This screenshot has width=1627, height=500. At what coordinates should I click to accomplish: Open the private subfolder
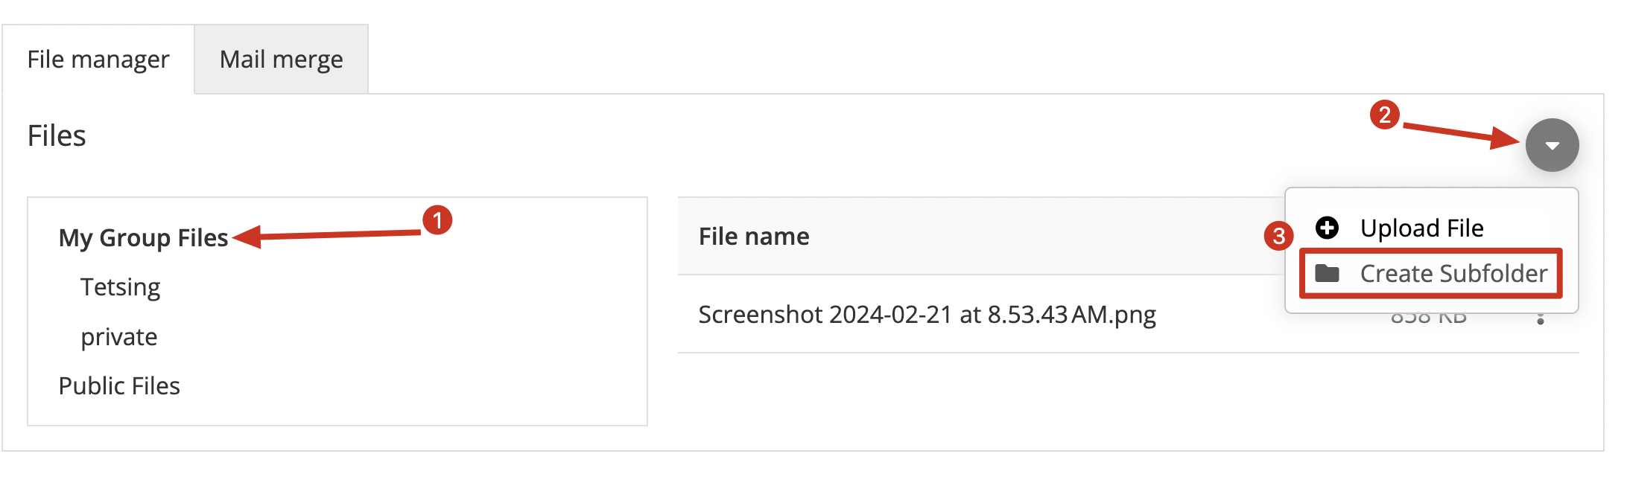[x=119, y=337]
